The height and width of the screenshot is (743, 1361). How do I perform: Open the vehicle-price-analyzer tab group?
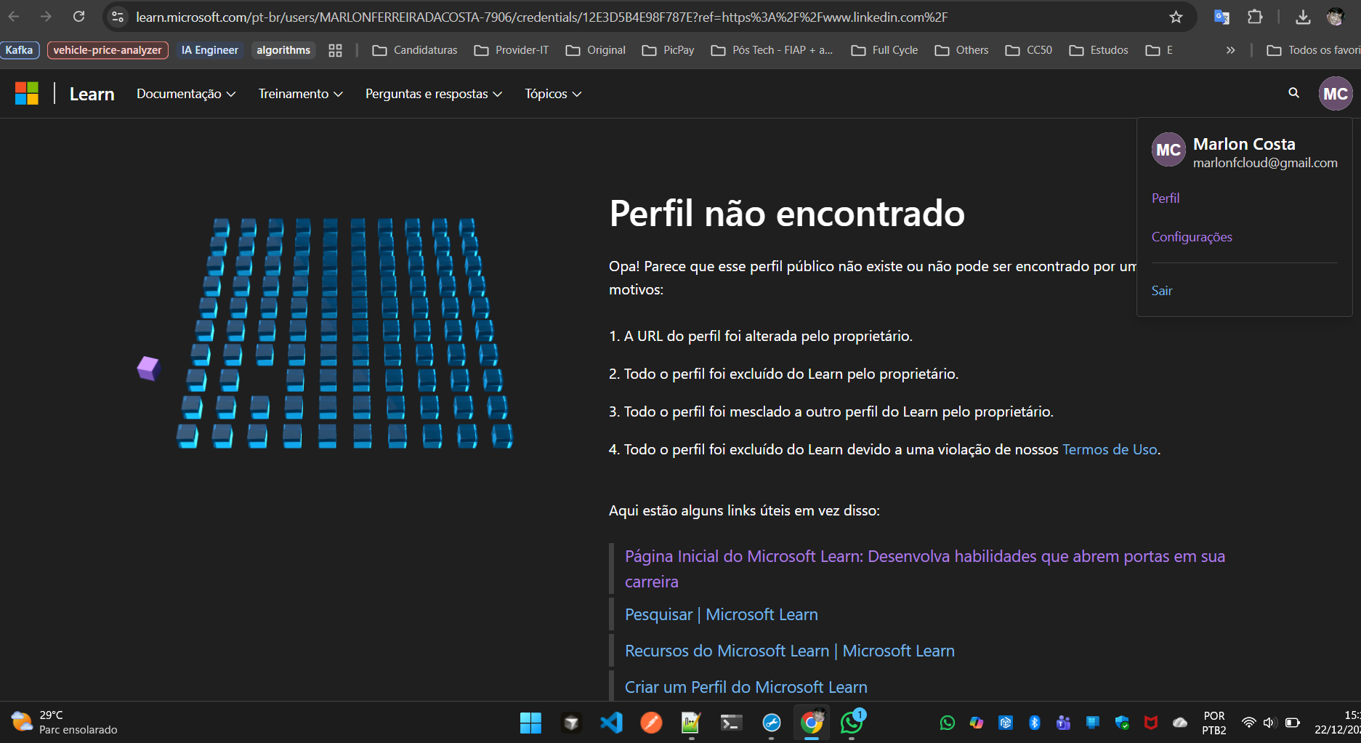[108, 50]
